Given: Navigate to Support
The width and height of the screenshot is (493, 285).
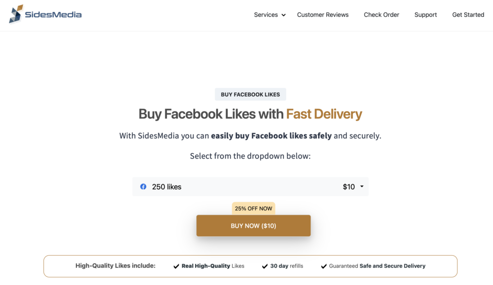Looking at the screenshot, I should click(x=426, y=15).
